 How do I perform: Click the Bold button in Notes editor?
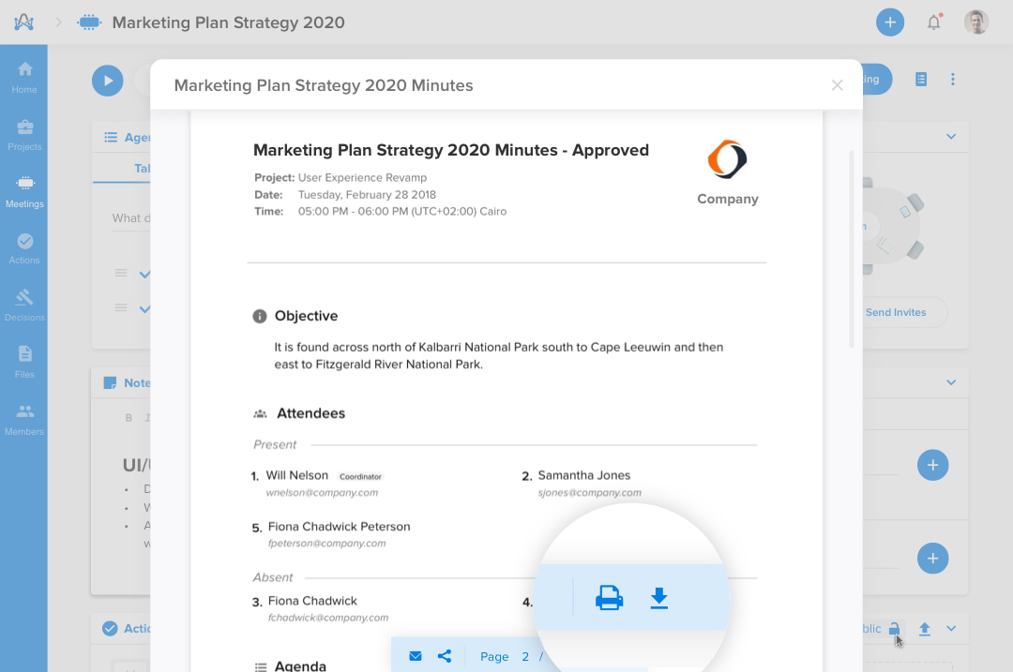129,418
